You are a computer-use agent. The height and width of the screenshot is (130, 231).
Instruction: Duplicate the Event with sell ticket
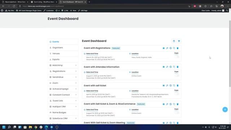point(174,86)
